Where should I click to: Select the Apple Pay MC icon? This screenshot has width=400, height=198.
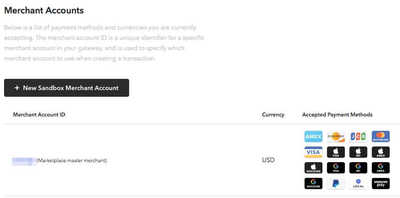pyautogui.click(x=358, y=152)
